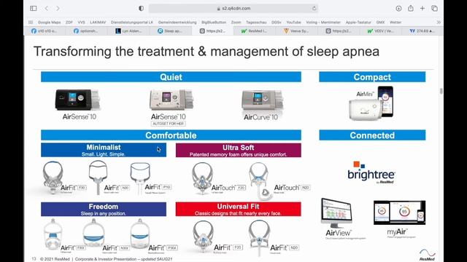Image resolution: width=467 pixels, height=262 pixels.
Task: Switch to the 'optionsh...' tab
Action: [x=87, y=31]
